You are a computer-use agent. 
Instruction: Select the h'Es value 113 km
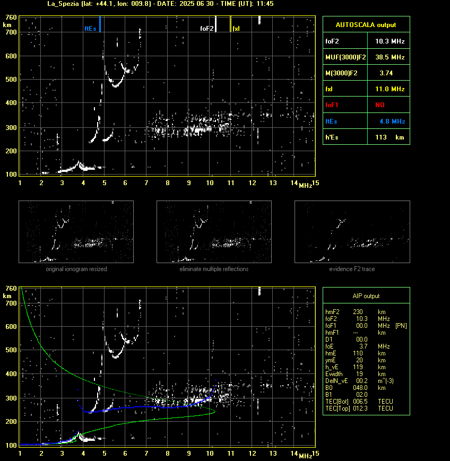click(x=390, y=137)
